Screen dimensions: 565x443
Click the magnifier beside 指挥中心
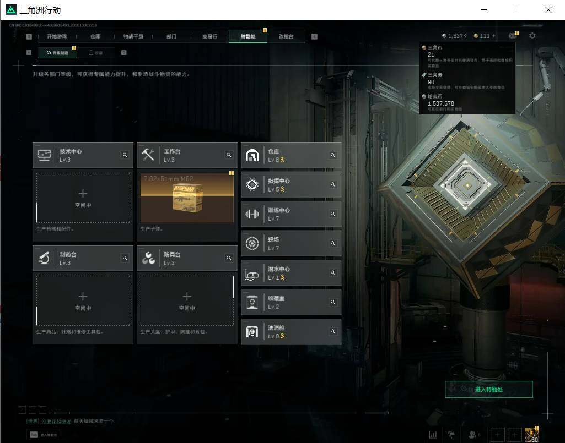(333, 184)
